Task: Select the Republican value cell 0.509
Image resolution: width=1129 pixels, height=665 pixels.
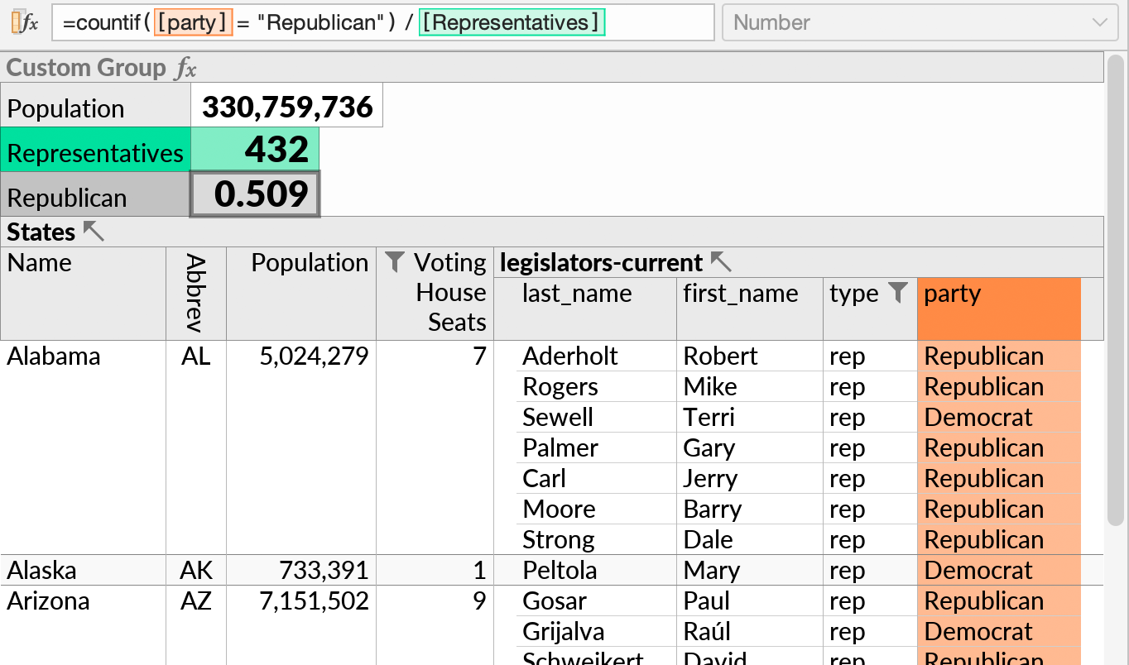Action: point(255,194)
